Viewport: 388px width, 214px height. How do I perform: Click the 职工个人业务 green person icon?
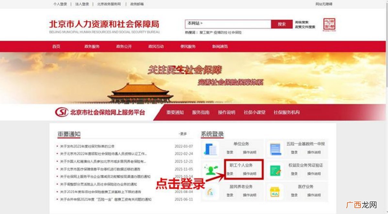pos(211,170)
